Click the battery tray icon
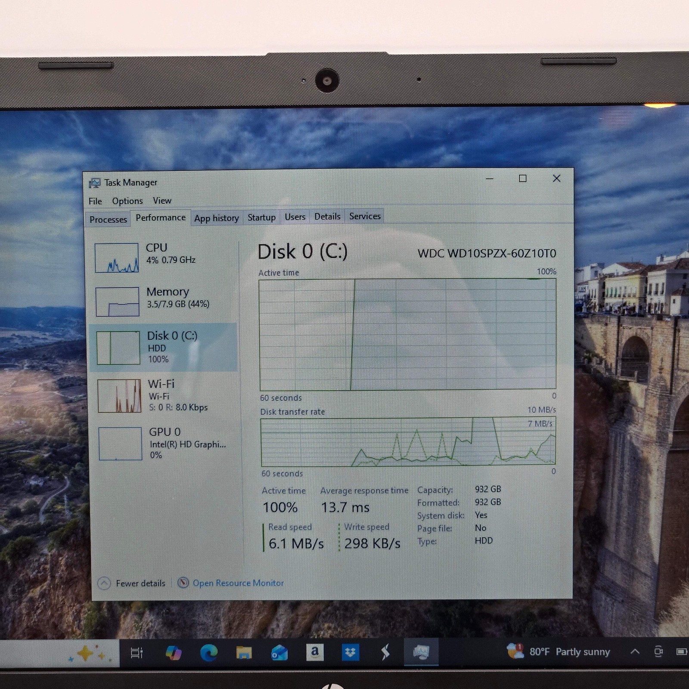 pyautogui.click(x=681, y=652)
